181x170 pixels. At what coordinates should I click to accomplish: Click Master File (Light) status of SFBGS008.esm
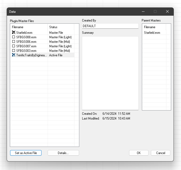(x=60, y=37)
